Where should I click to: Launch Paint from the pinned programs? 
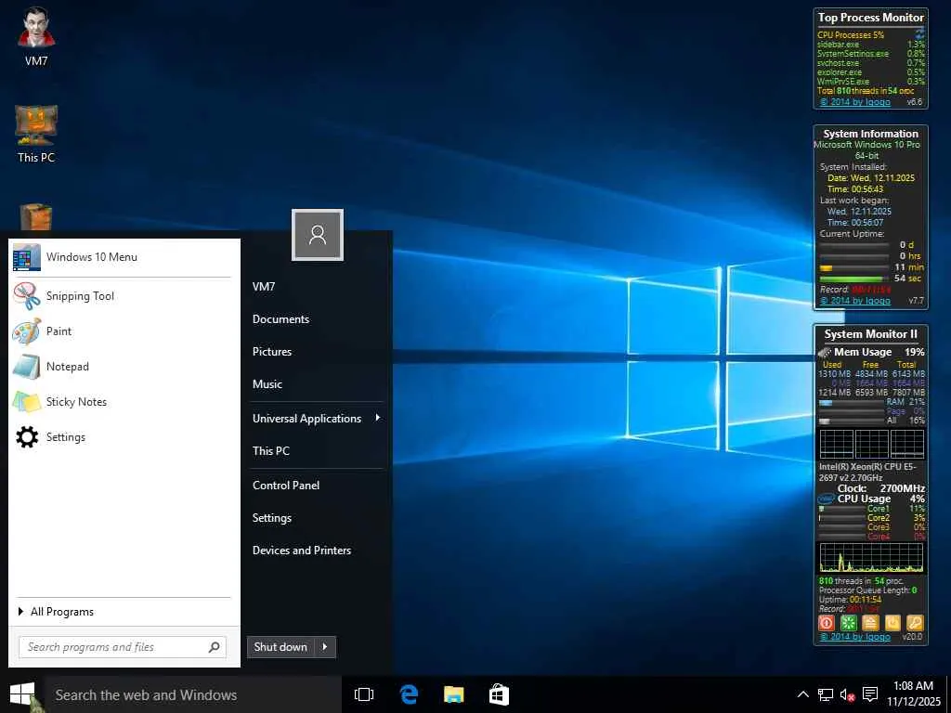pos(59,331)
